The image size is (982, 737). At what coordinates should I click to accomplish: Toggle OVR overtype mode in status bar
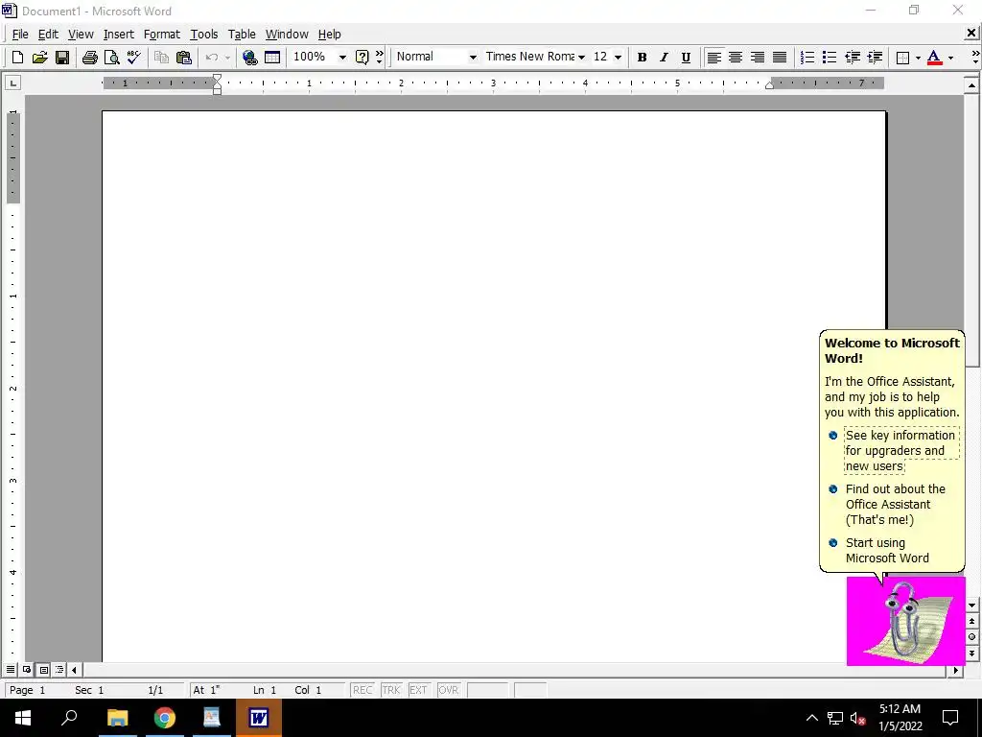click(x=449, y=690)
